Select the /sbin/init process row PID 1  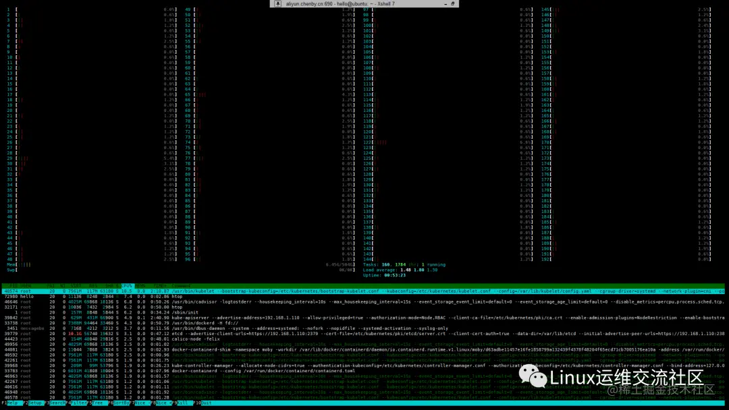pos(364,312)
